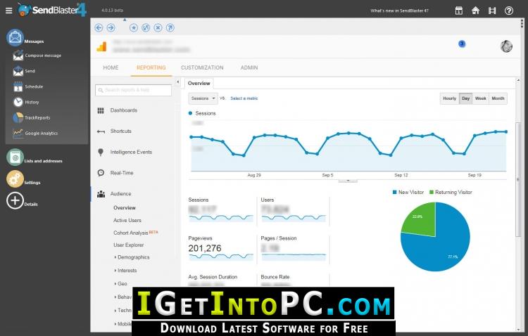Open TrackReports in sidebar
Image resolution: width=528 pixels, height=336 pixels.
[x=32, y=117]
